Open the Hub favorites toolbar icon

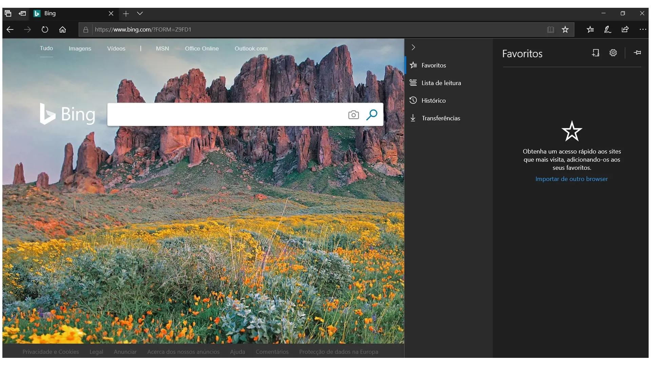tap(590, 29)
